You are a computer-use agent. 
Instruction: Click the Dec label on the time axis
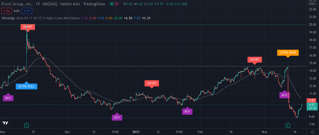tap(67, 132)
